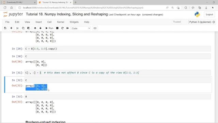Insert a cell below with the plus icon
Screen dimensions: 218x123
11,28
